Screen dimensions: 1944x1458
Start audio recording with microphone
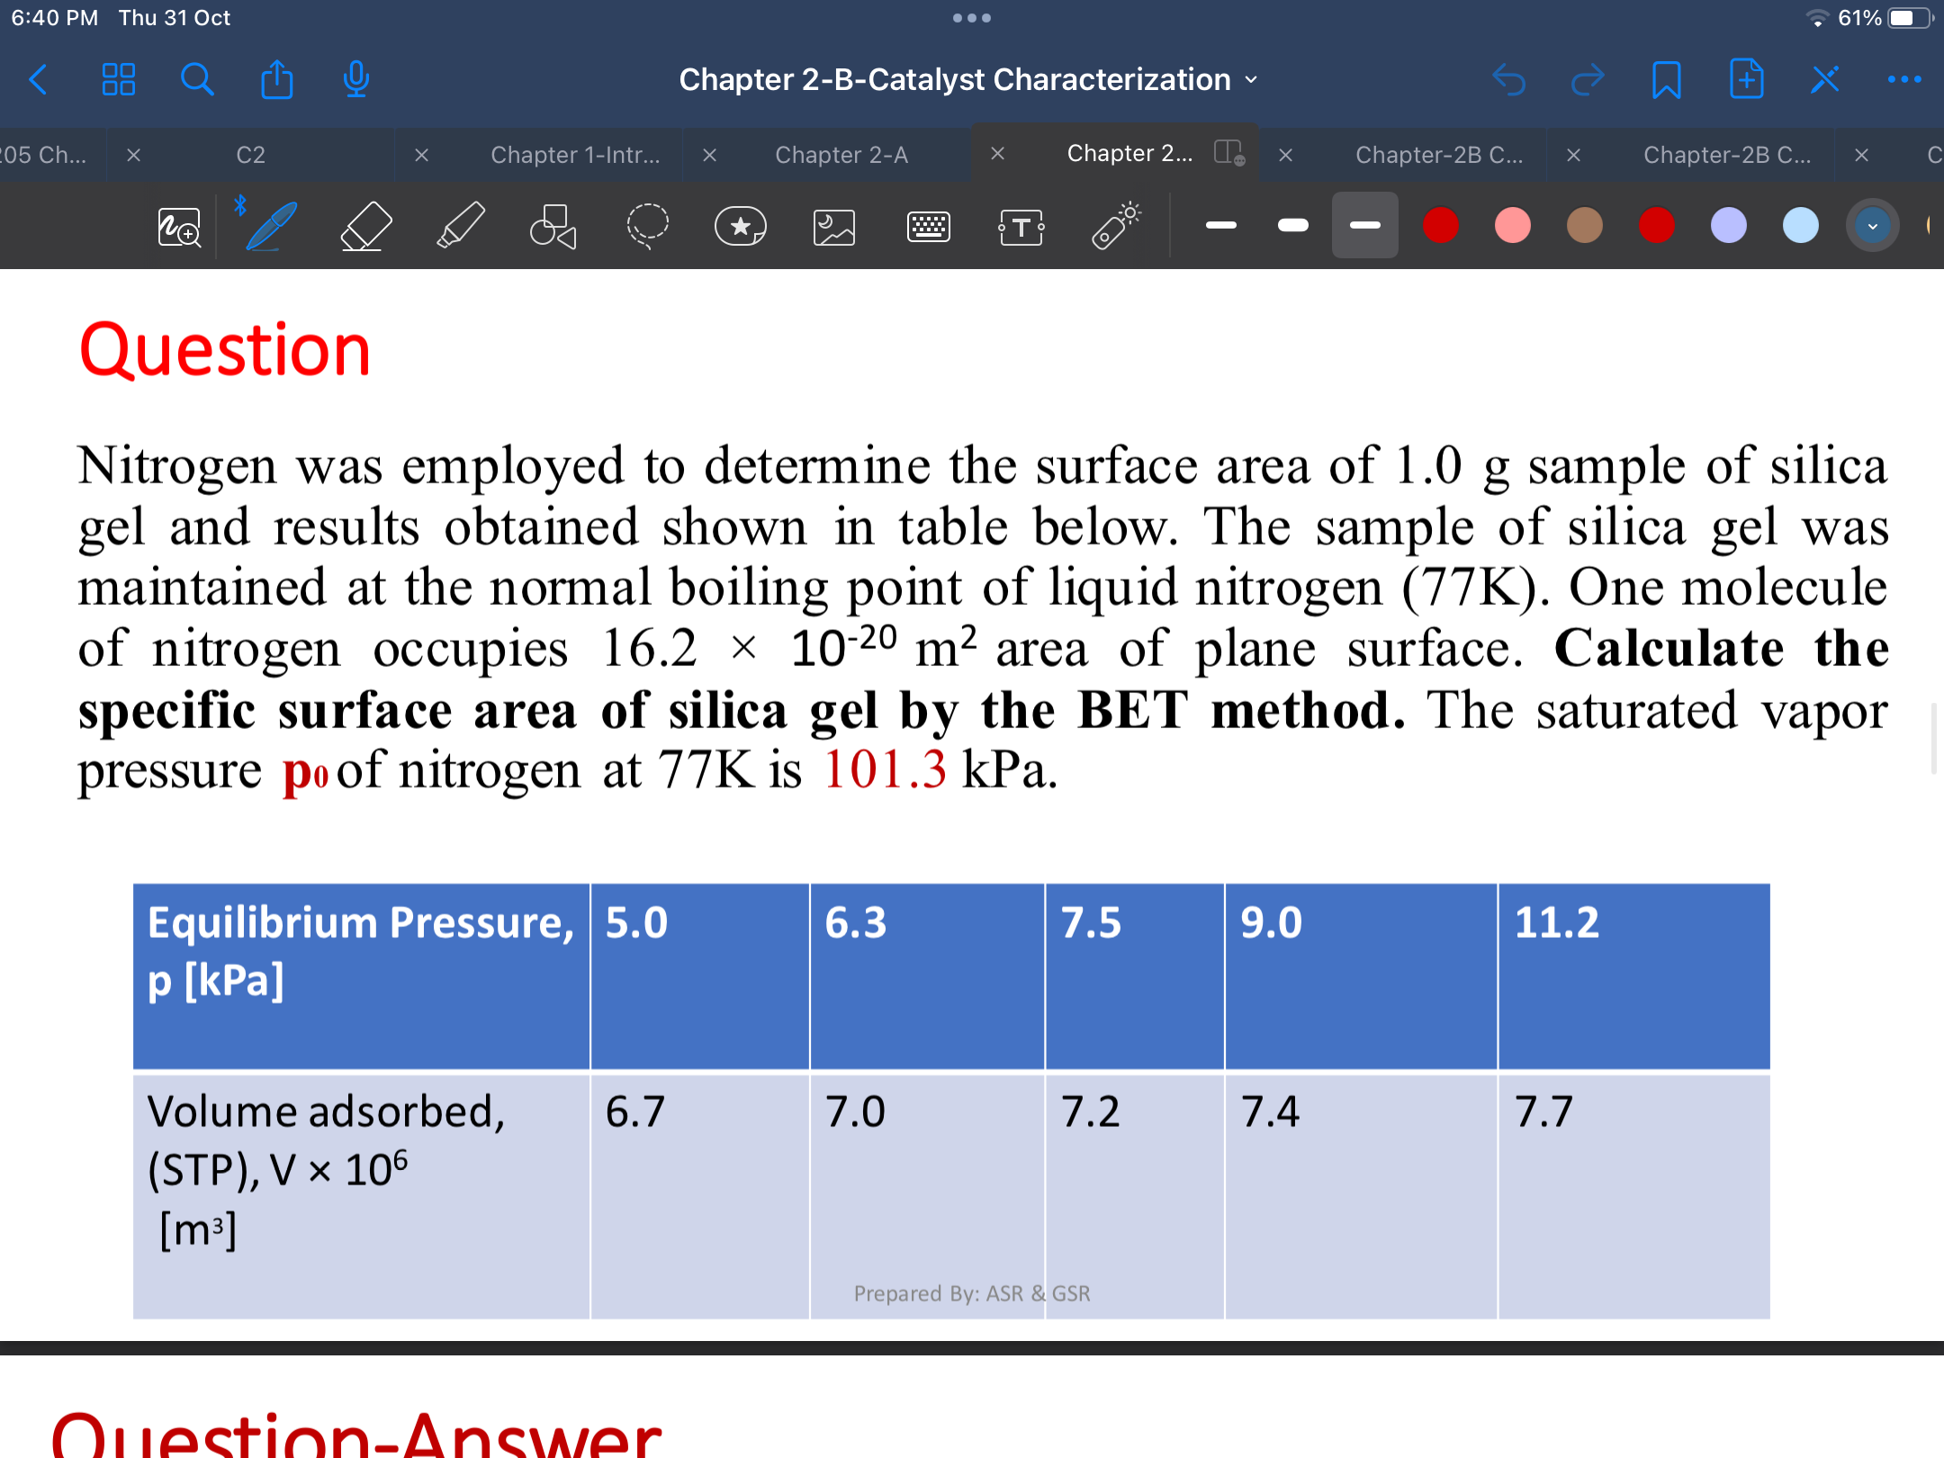coord(356,79)
